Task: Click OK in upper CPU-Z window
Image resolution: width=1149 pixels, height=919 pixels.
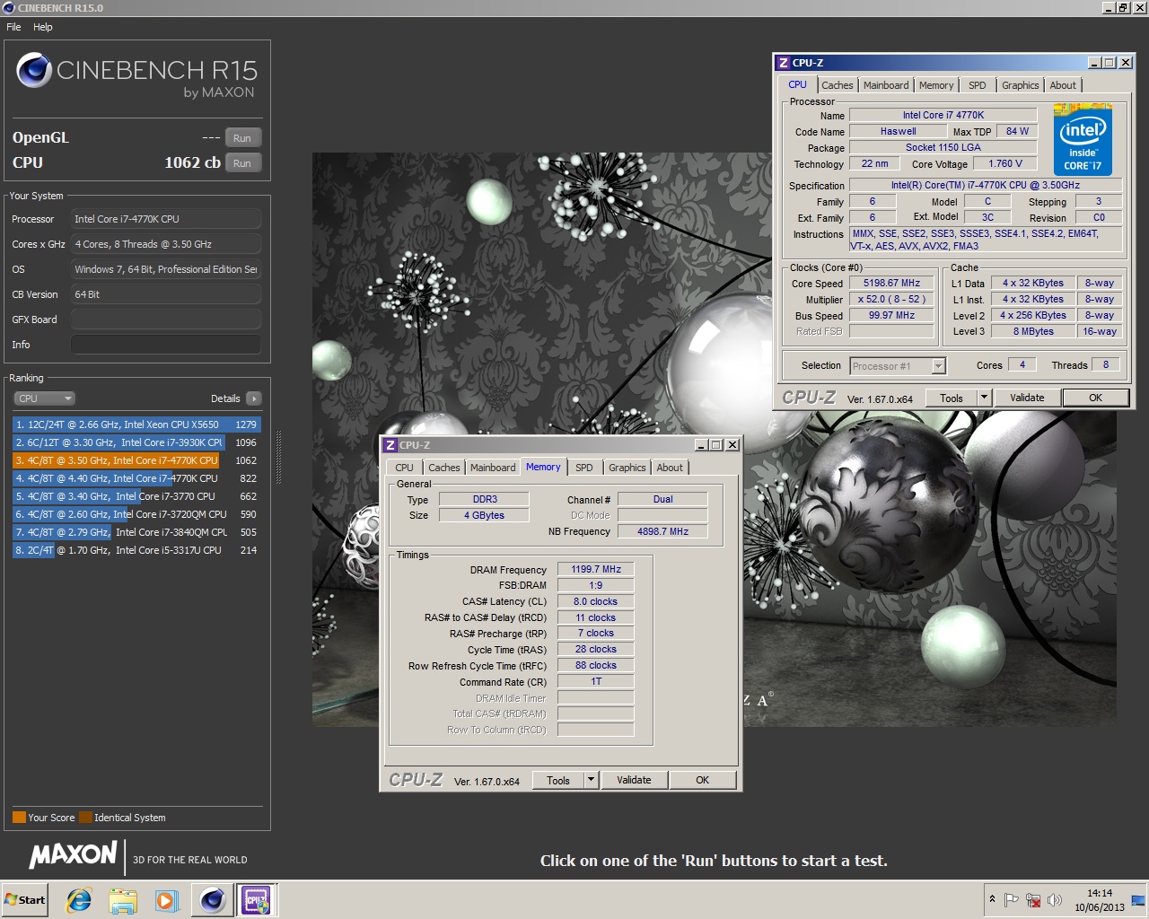Action: tap(1096, 398)
